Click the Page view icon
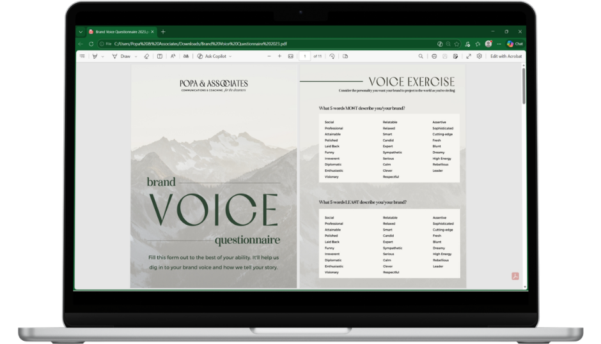Screen dimensions: 601x344 345,56
